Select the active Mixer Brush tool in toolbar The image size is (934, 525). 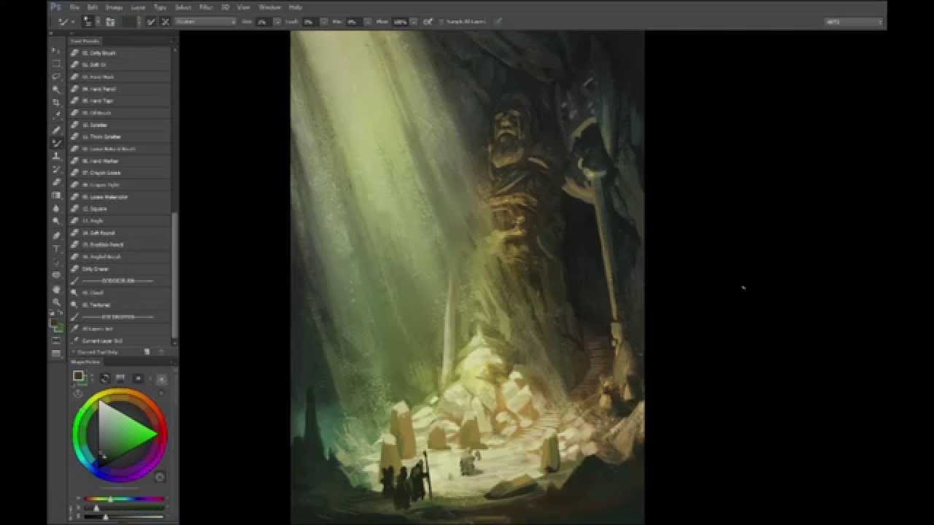(56, 143)
